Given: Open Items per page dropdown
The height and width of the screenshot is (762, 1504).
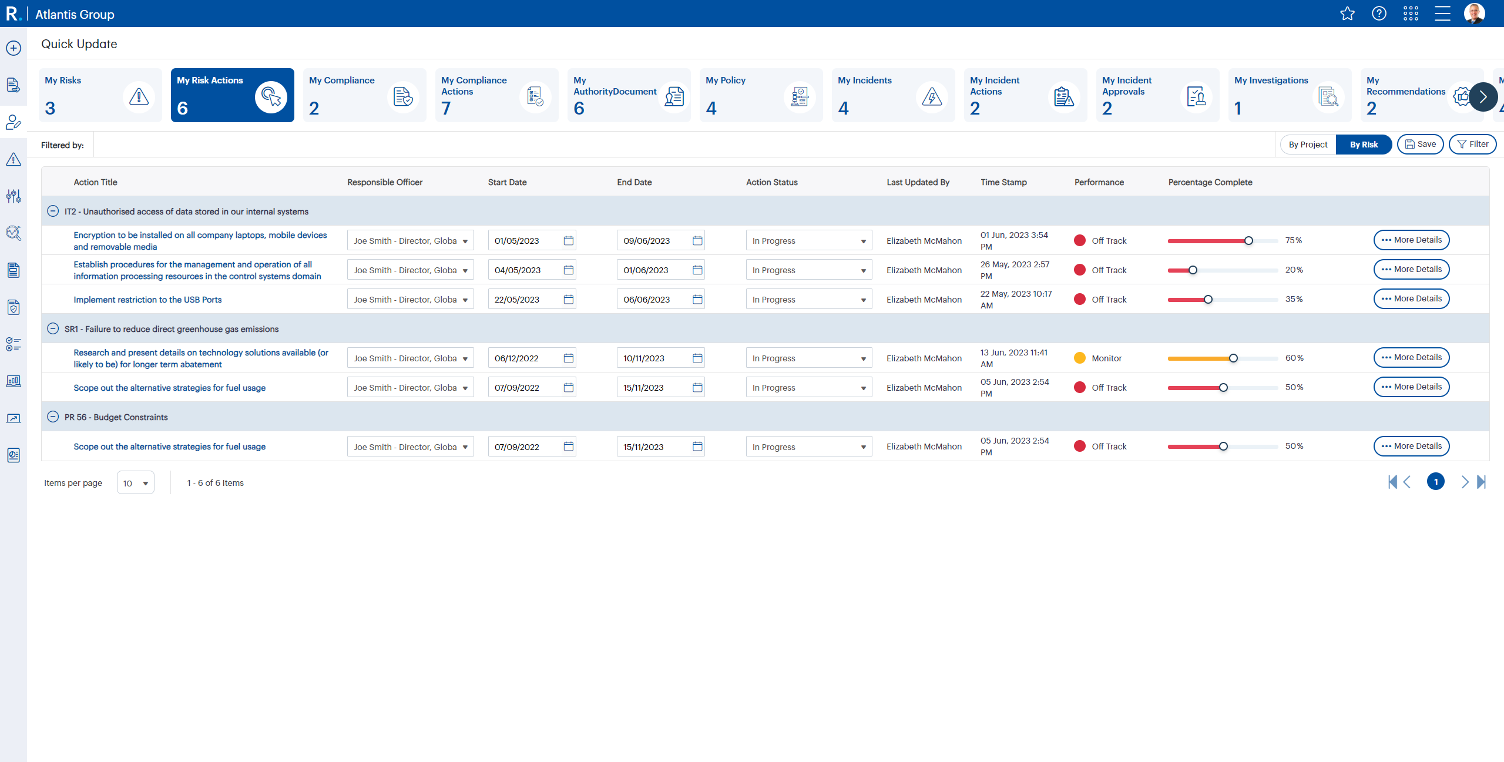Looking at the screenshot, I should tap(136, 483).
